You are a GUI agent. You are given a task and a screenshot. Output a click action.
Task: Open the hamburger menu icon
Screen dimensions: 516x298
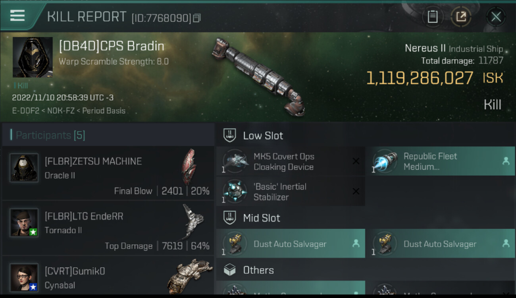click(17, 16)
